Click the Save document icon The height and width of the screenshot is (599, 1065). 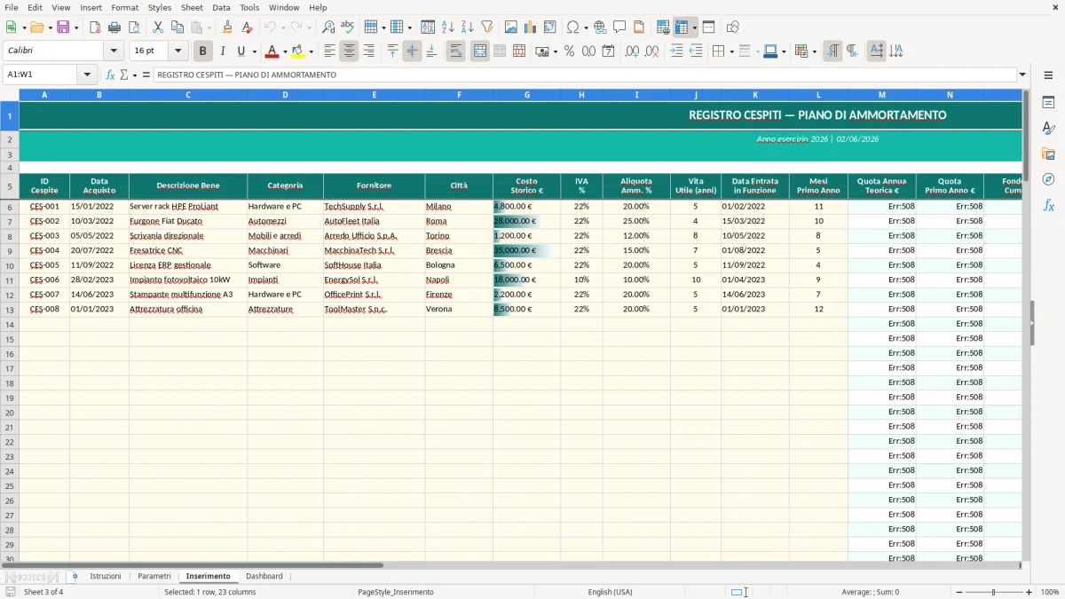pos(62,28)
